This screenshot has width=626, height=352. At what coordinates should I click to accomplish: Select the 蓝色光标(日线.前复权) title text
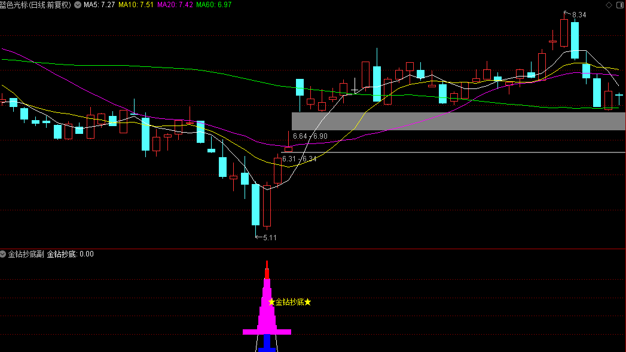[35, 5]
